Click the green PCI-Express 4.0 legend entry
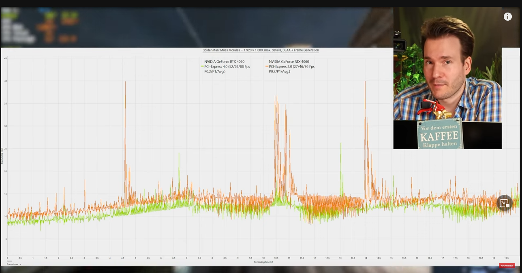The width and height of the screenshot is (522, 273). click(226, 66)
